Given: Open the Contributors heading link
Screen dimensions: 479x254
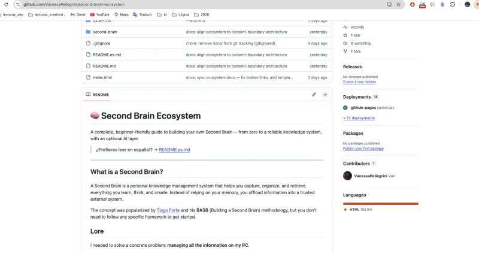Looking at the screenshot, I should pos(356,164).
